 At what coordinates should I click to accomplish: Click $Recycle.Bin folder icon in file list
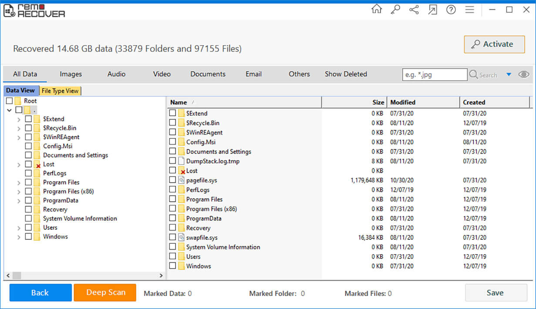[x=182, y=123]
